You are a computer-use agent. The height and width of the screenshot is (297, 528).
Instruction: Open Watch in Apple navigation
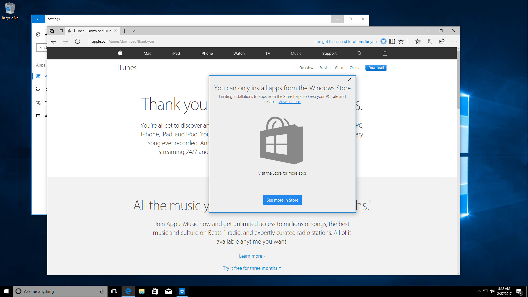click(239, 53)
